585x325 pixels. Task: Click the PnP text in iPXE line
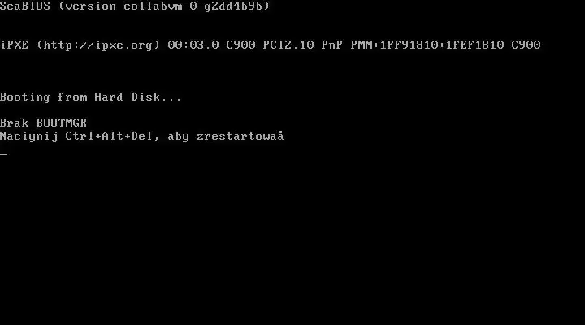332,45
